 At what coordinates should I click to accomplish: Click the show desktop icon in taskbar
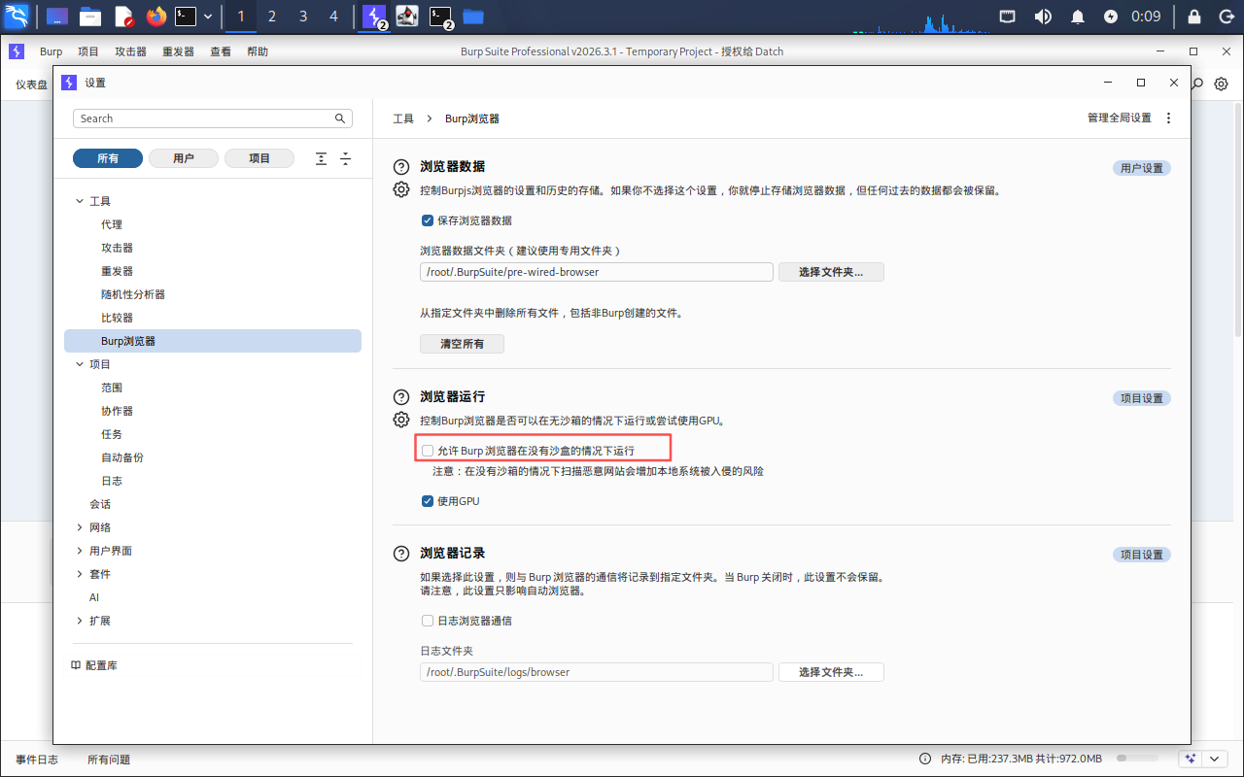(57, 17)
